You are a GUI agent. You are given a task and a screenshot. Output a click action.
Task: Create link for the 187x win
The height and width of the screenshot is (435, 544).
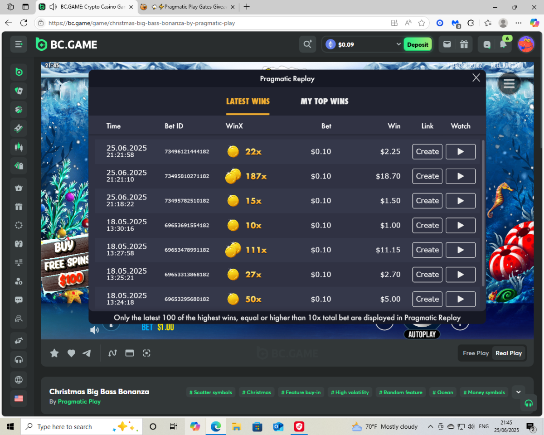(x=427, y=176)
